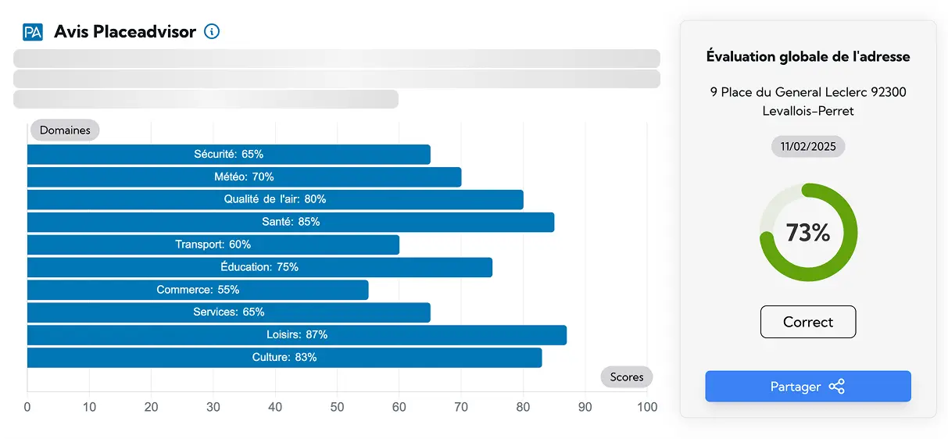
Task: Open the info icon beside Avis Placeadvisor
Action: pyautogui.click(x=212, y=31)
